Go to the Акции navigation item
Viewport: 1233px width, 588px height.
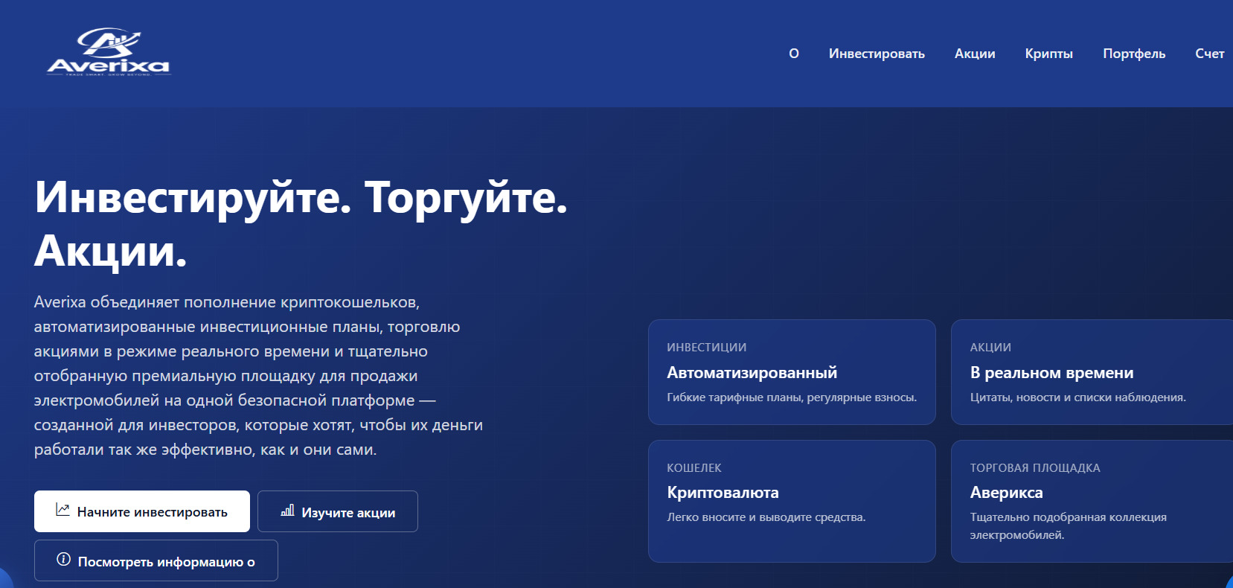(975, 54)
